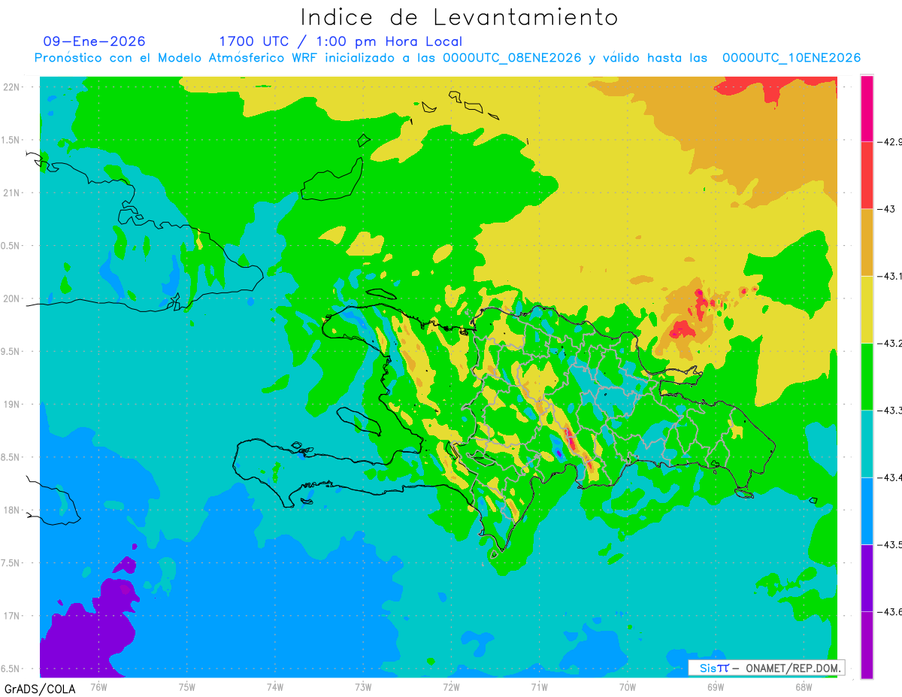Click the dark purple swatch in the legend
Viewport: 902px width, 697px height.
tap(867, 577)
